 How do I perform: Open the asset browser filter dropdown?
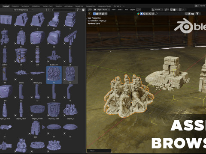click(79, 10)
